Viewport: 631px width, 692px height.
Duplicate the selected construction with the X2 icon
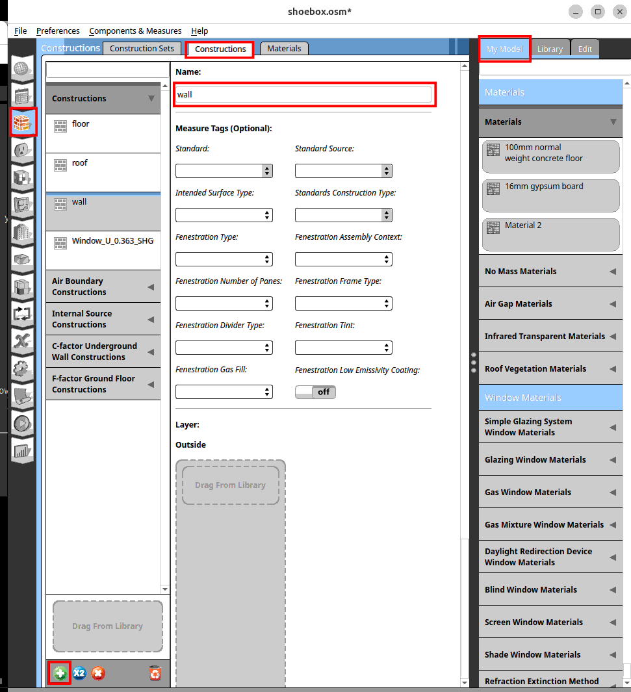coord(79,673)
